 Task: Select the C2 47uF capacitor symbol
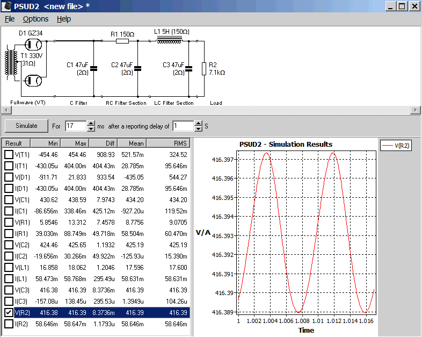click(x=138, y=69)
